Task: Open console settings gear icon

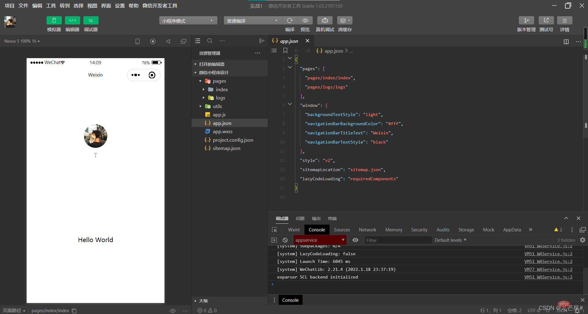Action: pos(582,240)
